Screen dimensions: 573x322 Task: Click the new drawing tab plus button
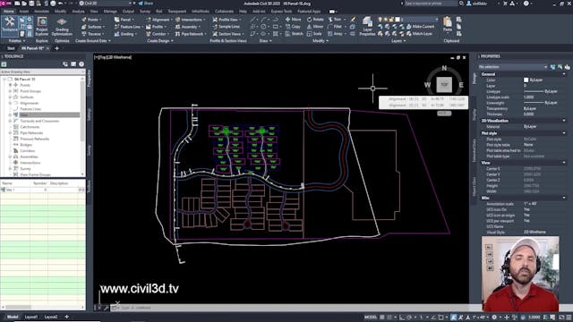tap(56, 48)
